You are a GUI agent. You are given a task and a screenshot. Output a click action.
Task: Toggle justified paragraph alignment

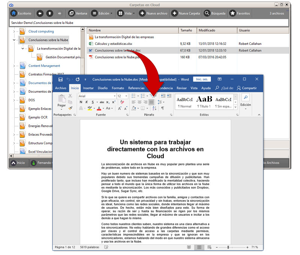point(152,102)
